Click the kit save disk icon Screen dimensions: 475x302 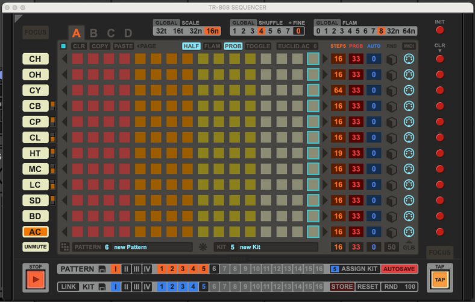point(102,287)
